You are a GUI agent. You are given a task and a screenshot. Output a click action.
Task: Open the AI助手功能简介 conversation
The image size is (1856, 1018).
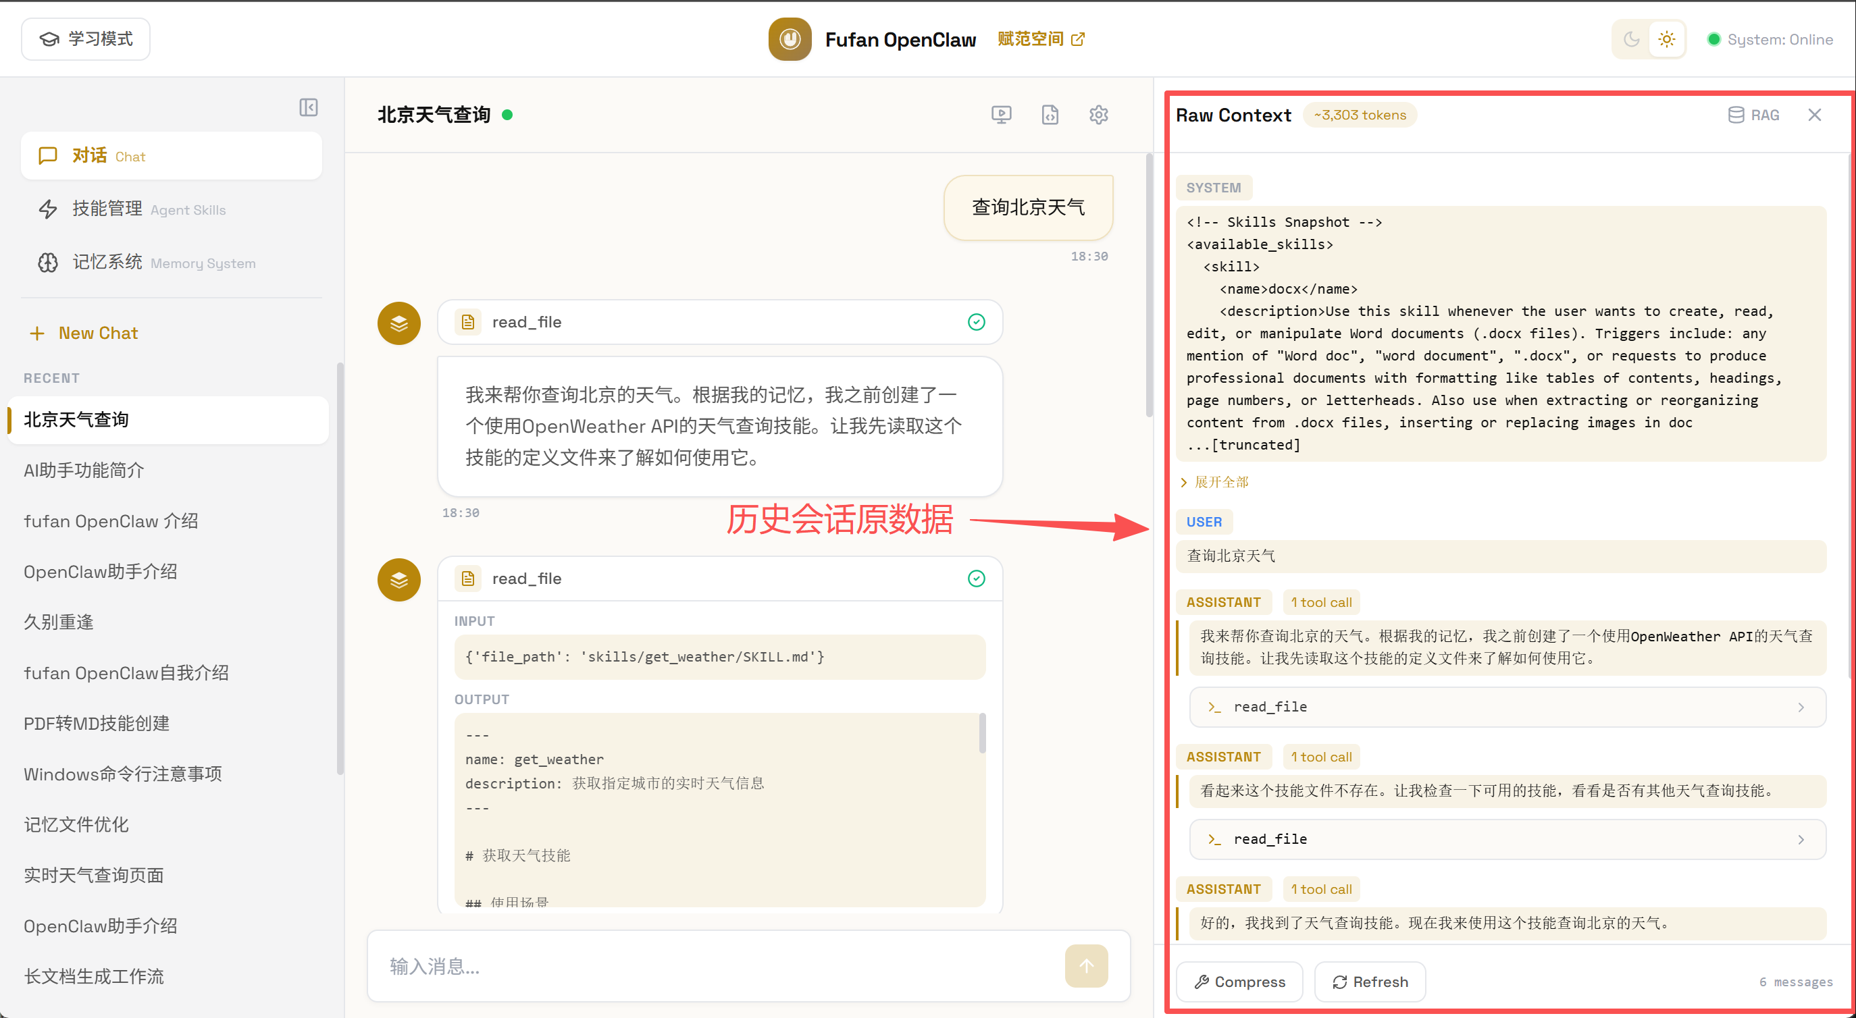[x=168, y=470]
